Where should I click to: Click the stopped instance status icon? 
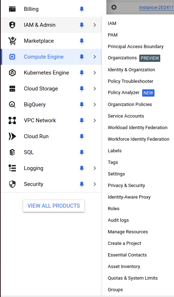tap(114, 7)
